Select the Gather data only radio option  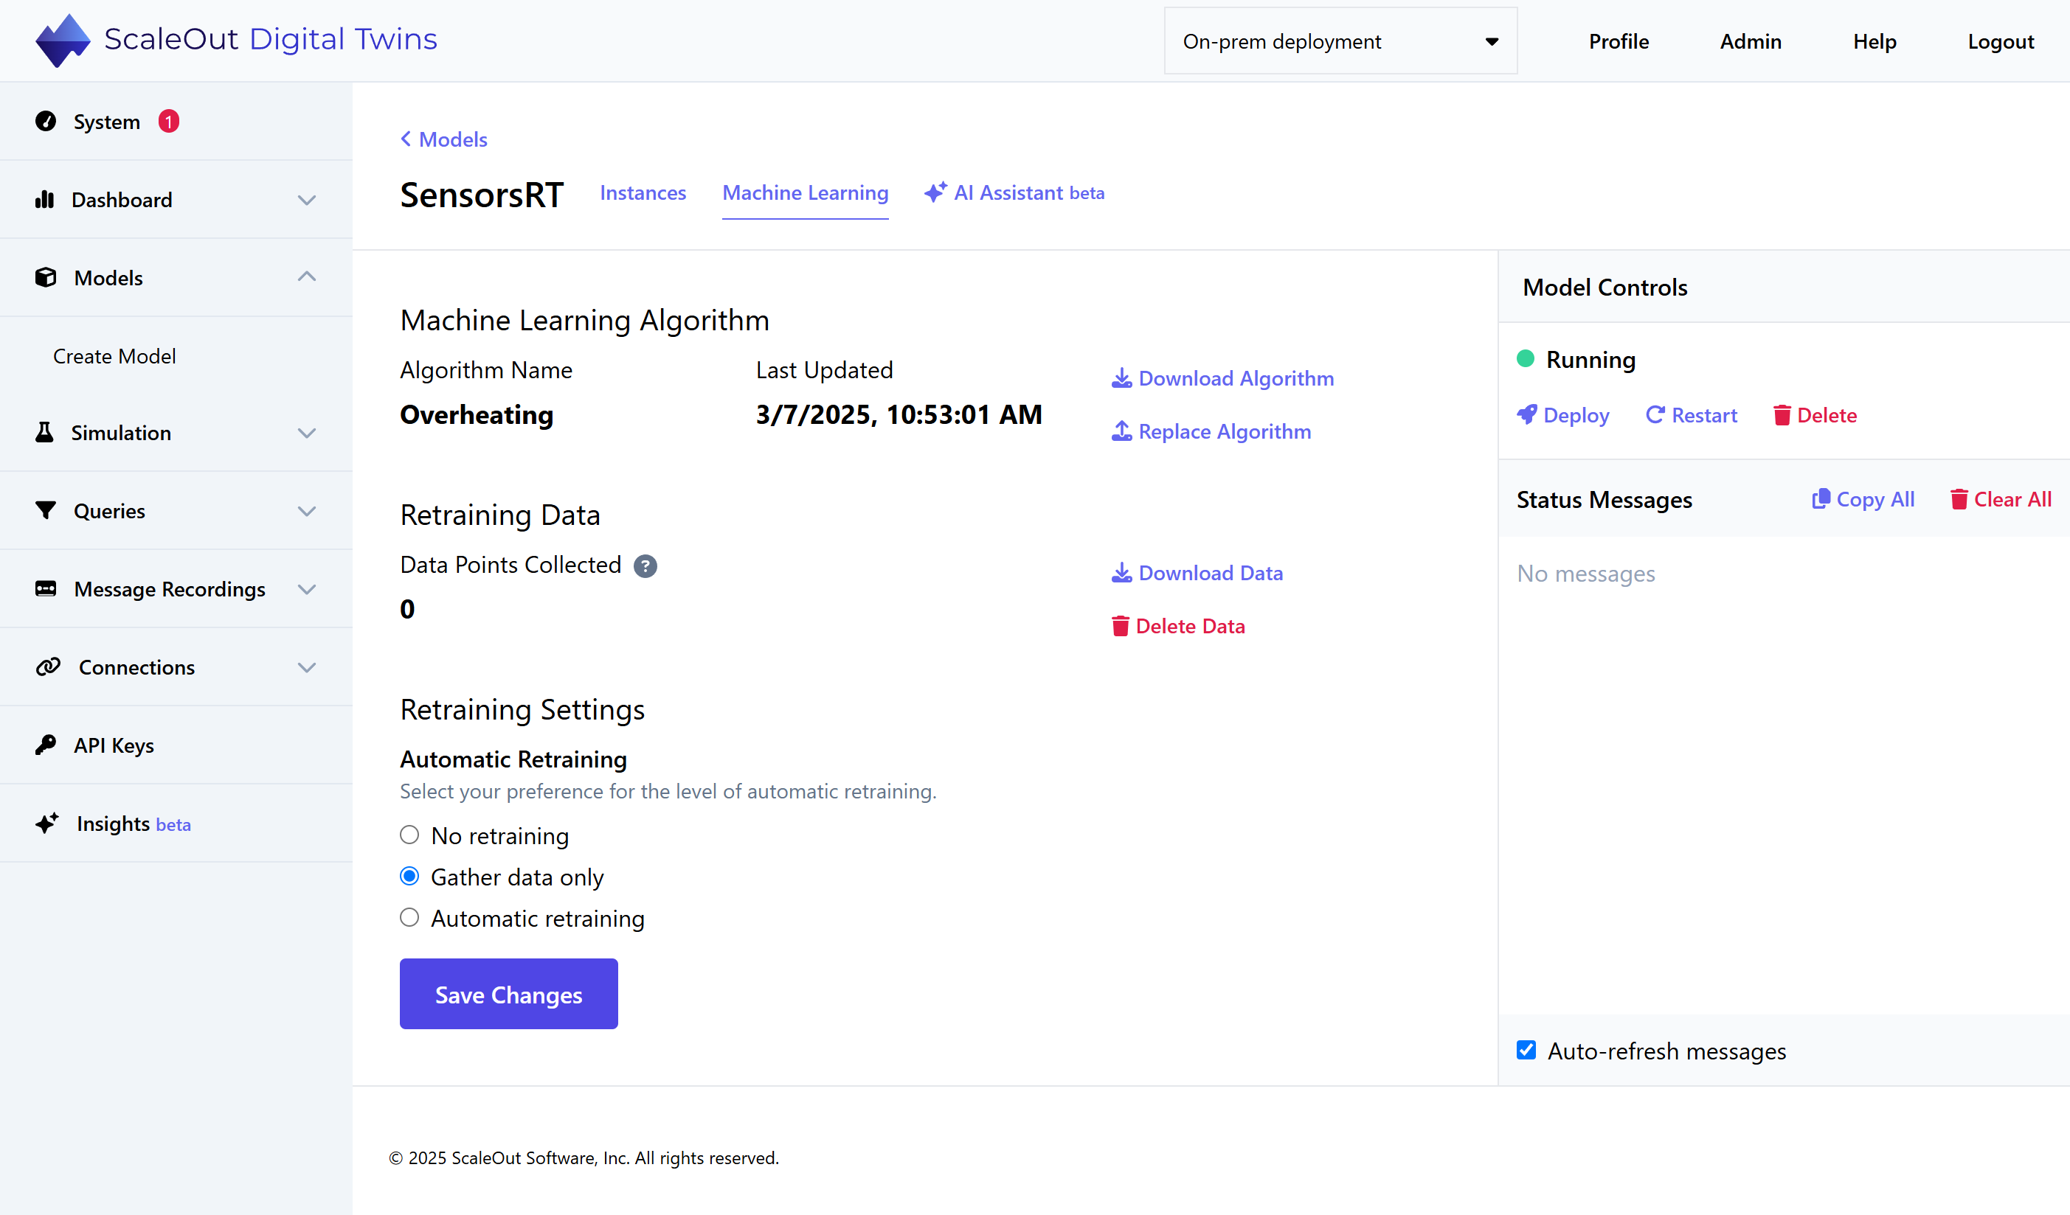(409, 876)
